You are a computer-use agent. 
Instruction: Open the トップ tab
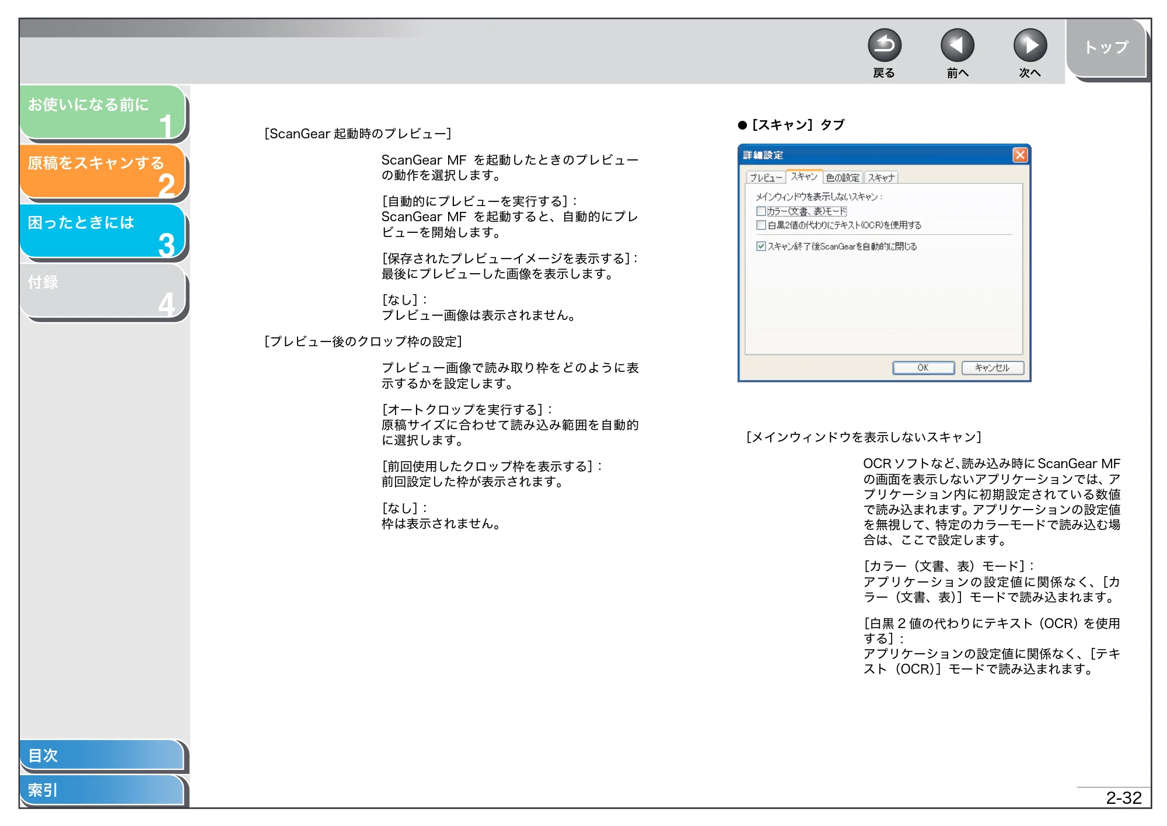pos(1106,48)
